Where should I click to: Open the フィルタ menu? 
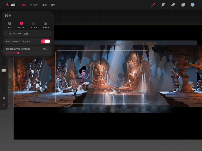coord(34,5)
